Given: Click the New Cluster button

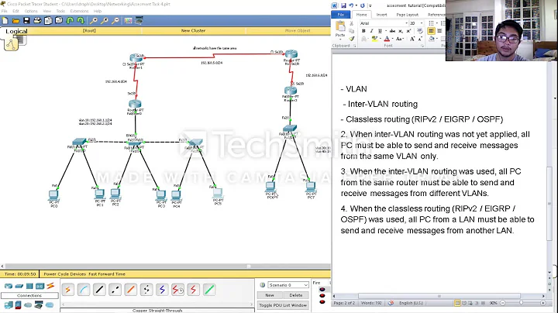Looking at the screenshot, I should point(193,30).
